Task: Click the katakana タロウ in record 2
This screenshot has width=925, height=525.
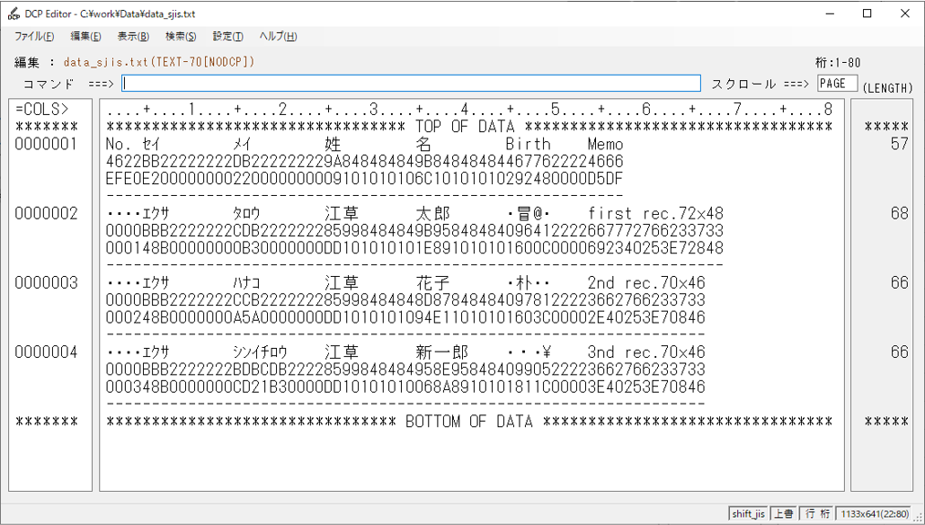Action: click(x=246, y=214)
